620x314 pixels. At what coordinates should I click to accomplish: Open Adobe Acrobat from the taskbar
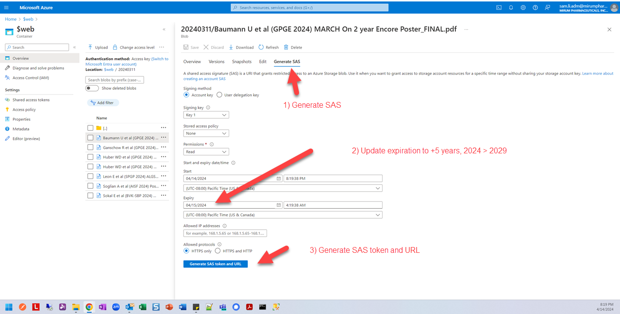[249, 307]
